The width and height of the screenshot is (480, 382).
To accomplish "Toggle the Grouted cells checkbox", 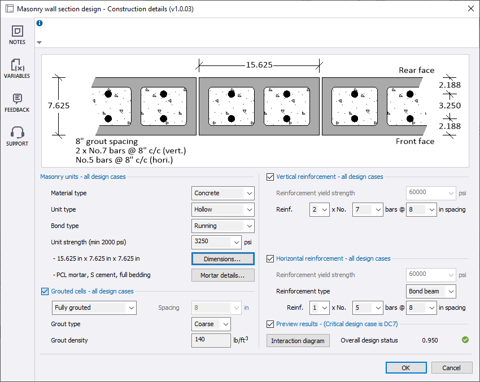I will coord(45,291).
